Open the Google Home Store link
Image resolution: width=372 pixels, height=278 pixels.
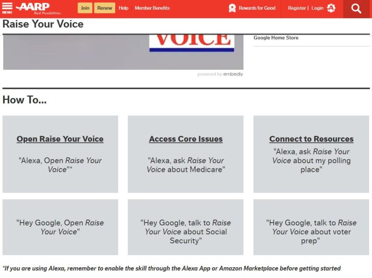click(276, 38)
